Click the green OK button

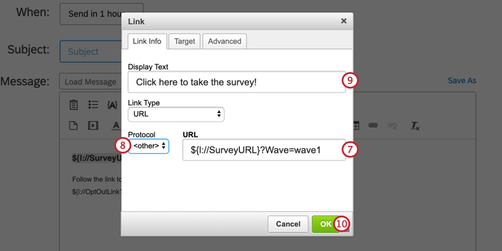tap(325, 224)
